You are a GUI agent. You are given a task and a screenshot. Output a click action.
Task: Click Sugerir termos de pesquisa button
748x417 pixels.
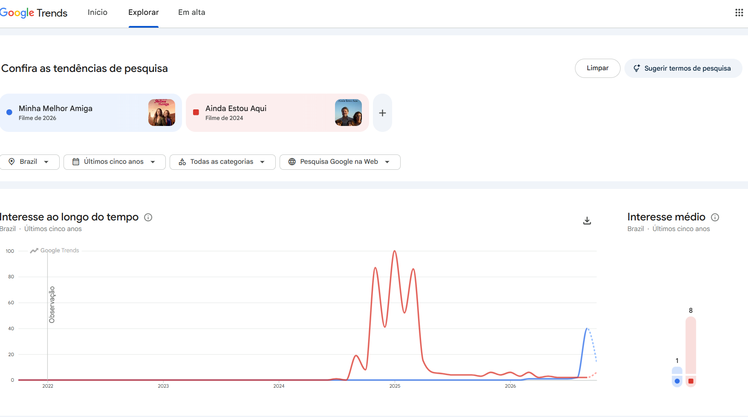683,68
